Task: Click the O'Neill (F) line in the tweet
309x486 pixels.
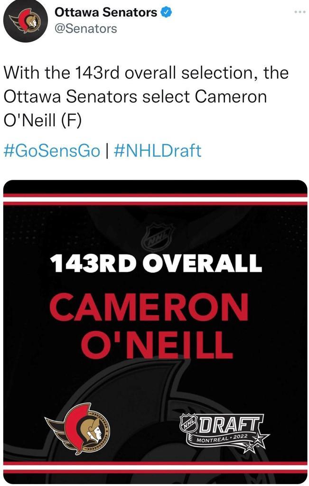Action: [x=43, y=120]
